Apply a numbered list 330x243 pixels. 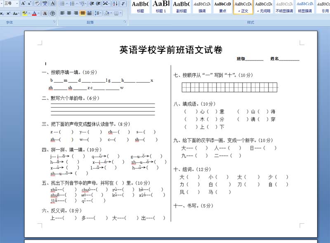[x=72, y=4]
